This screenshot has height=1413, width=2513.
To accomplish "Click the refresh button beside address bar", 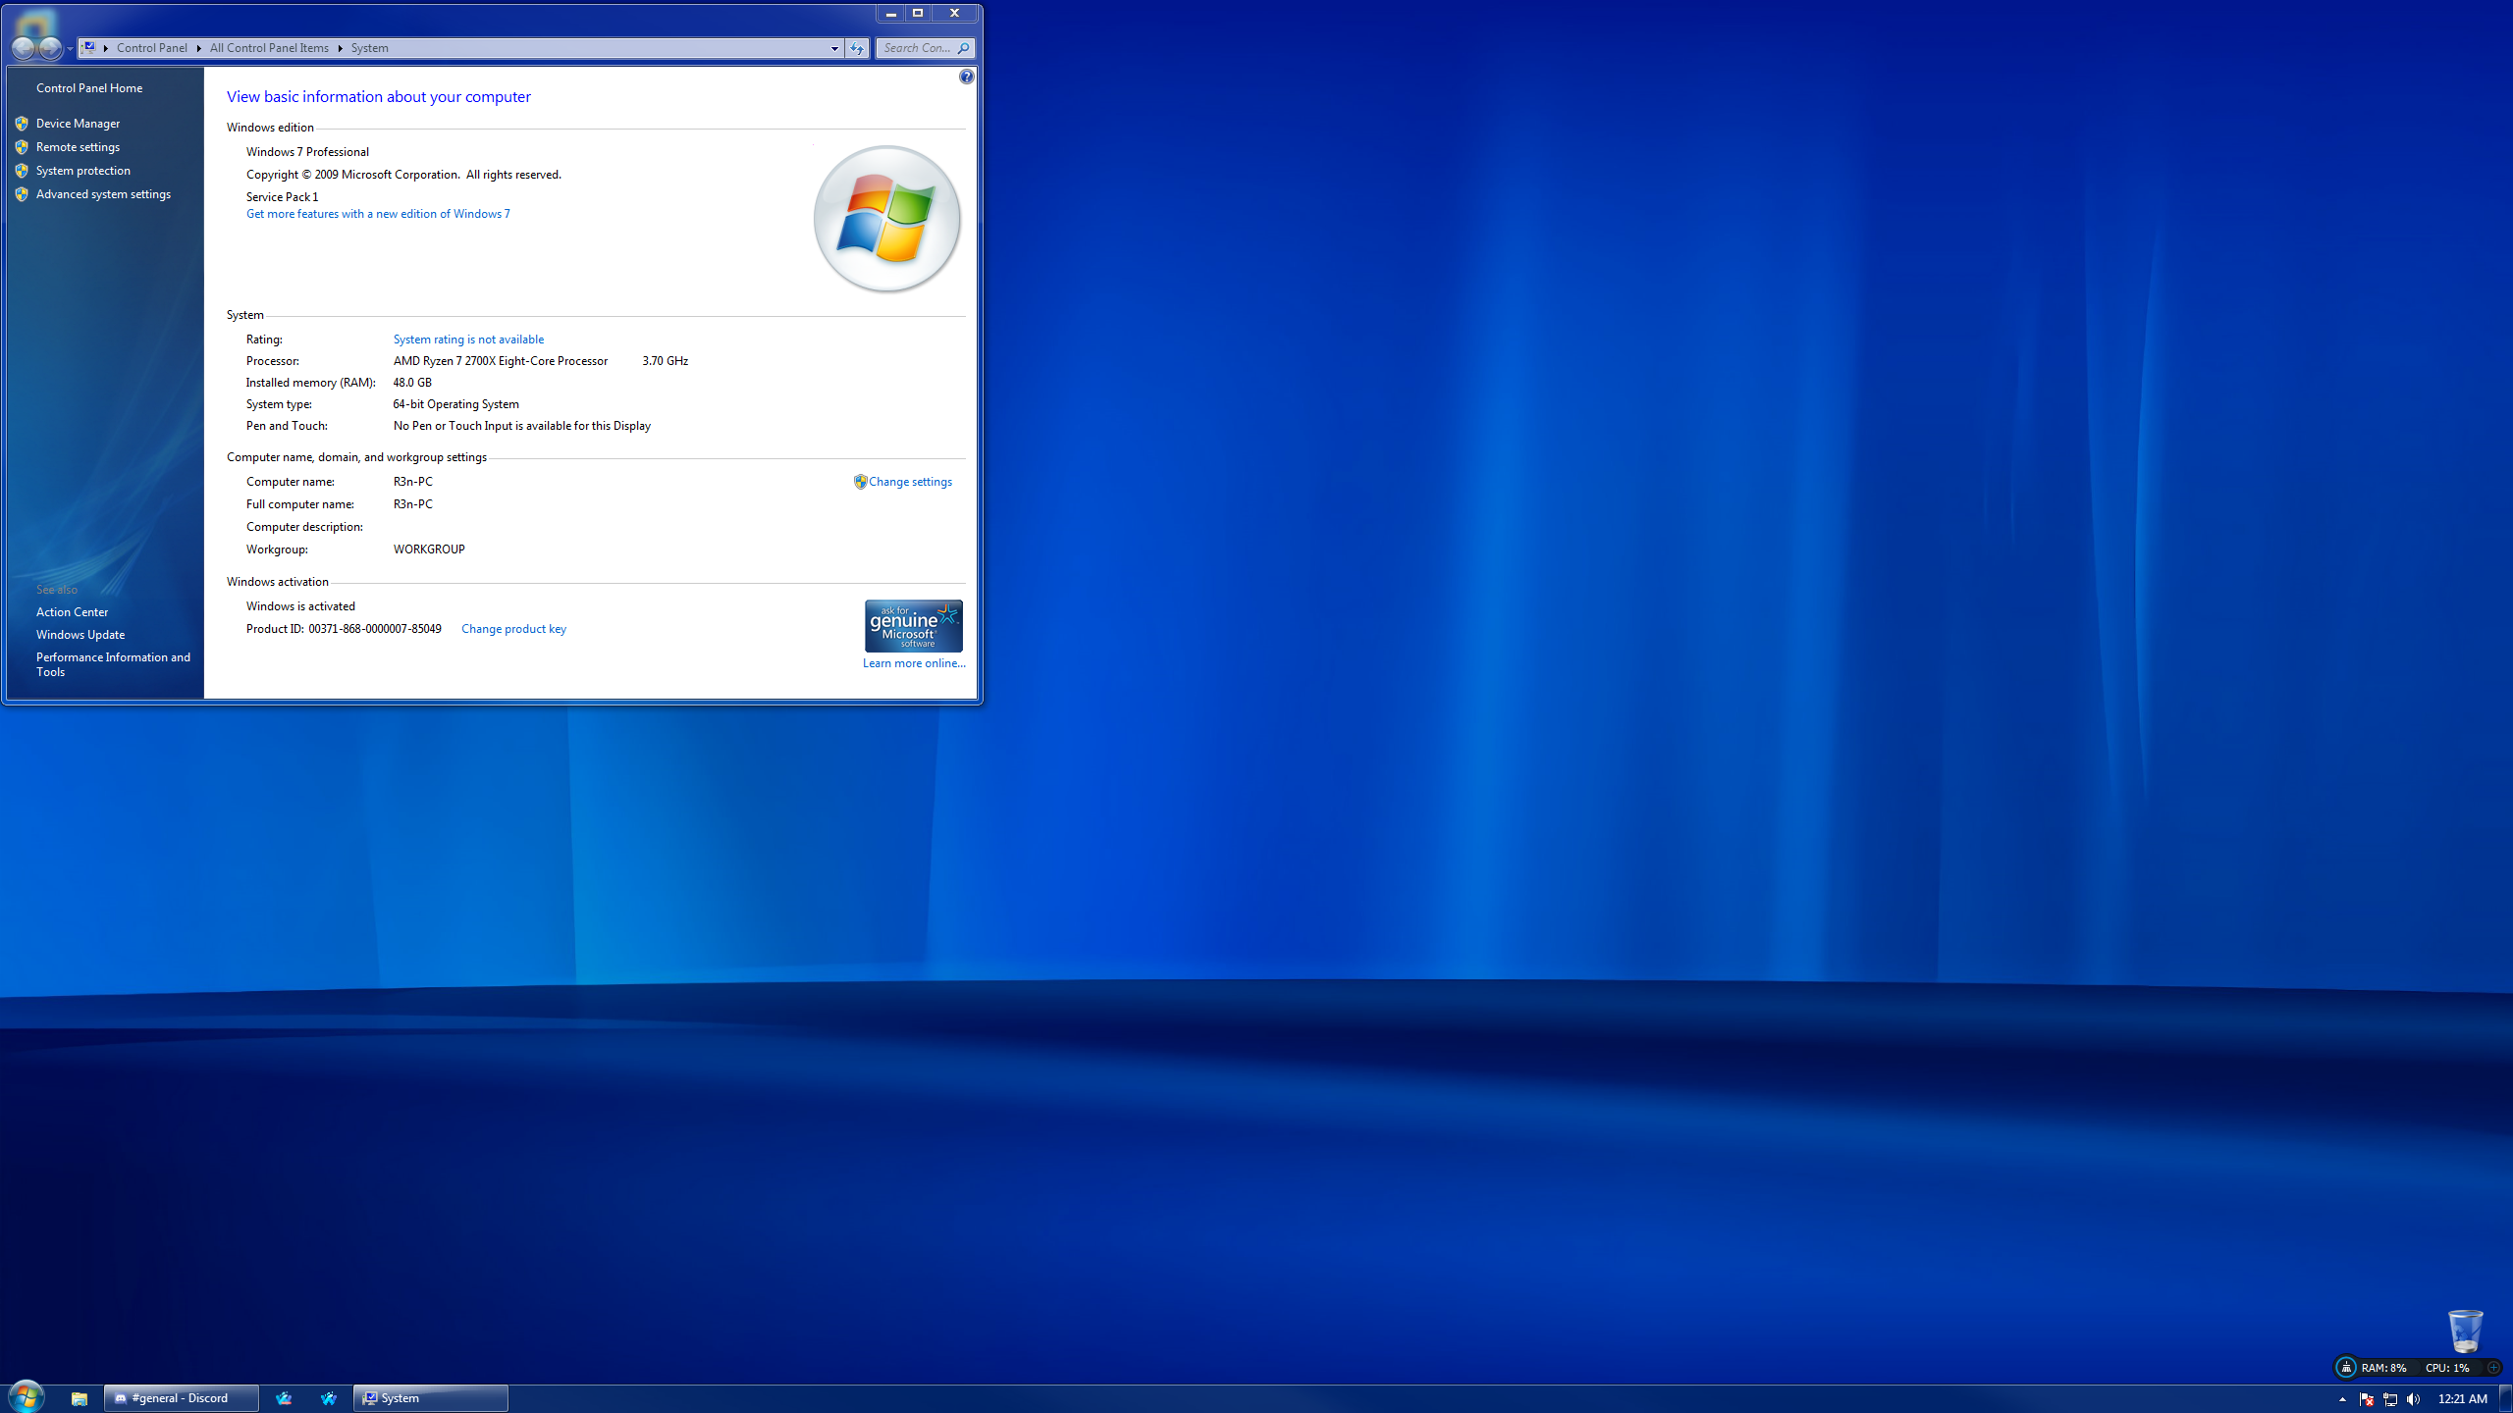I will pos(857,48).
